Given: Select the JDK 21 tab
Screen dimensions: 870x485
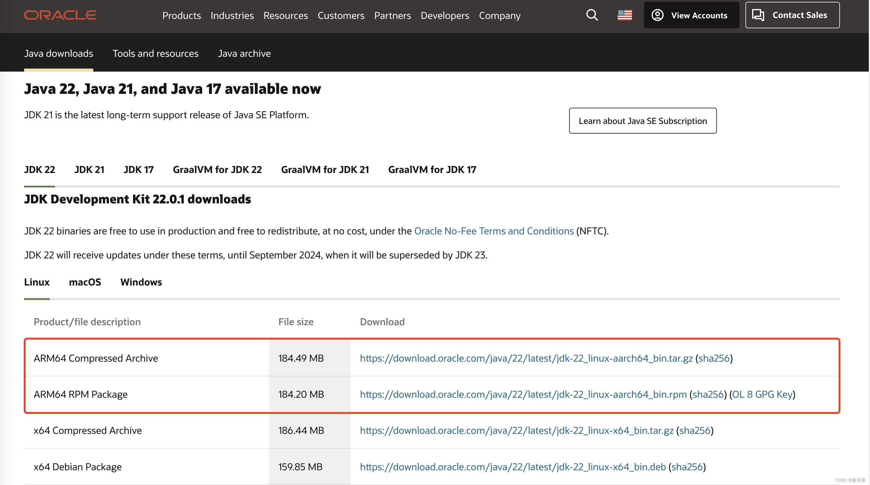Looking at the screenshot, I should (x=89, y=170).
